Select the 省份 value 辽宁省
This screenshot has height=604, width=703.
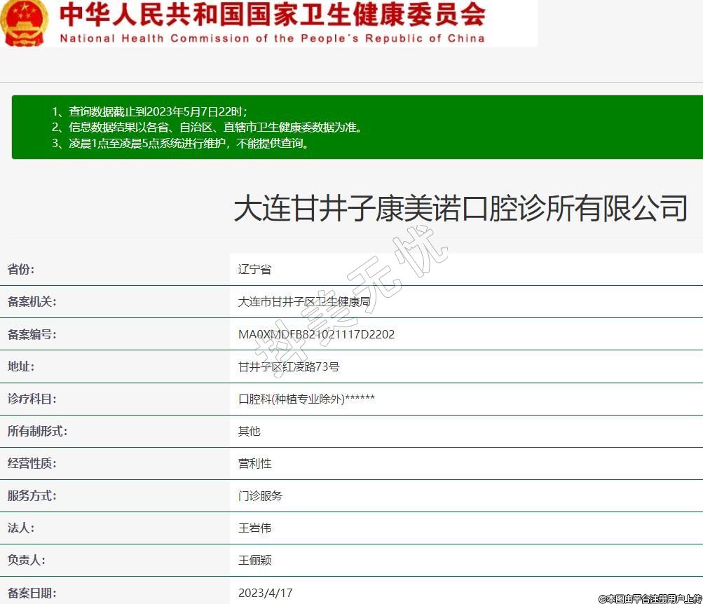click(254, 270)
